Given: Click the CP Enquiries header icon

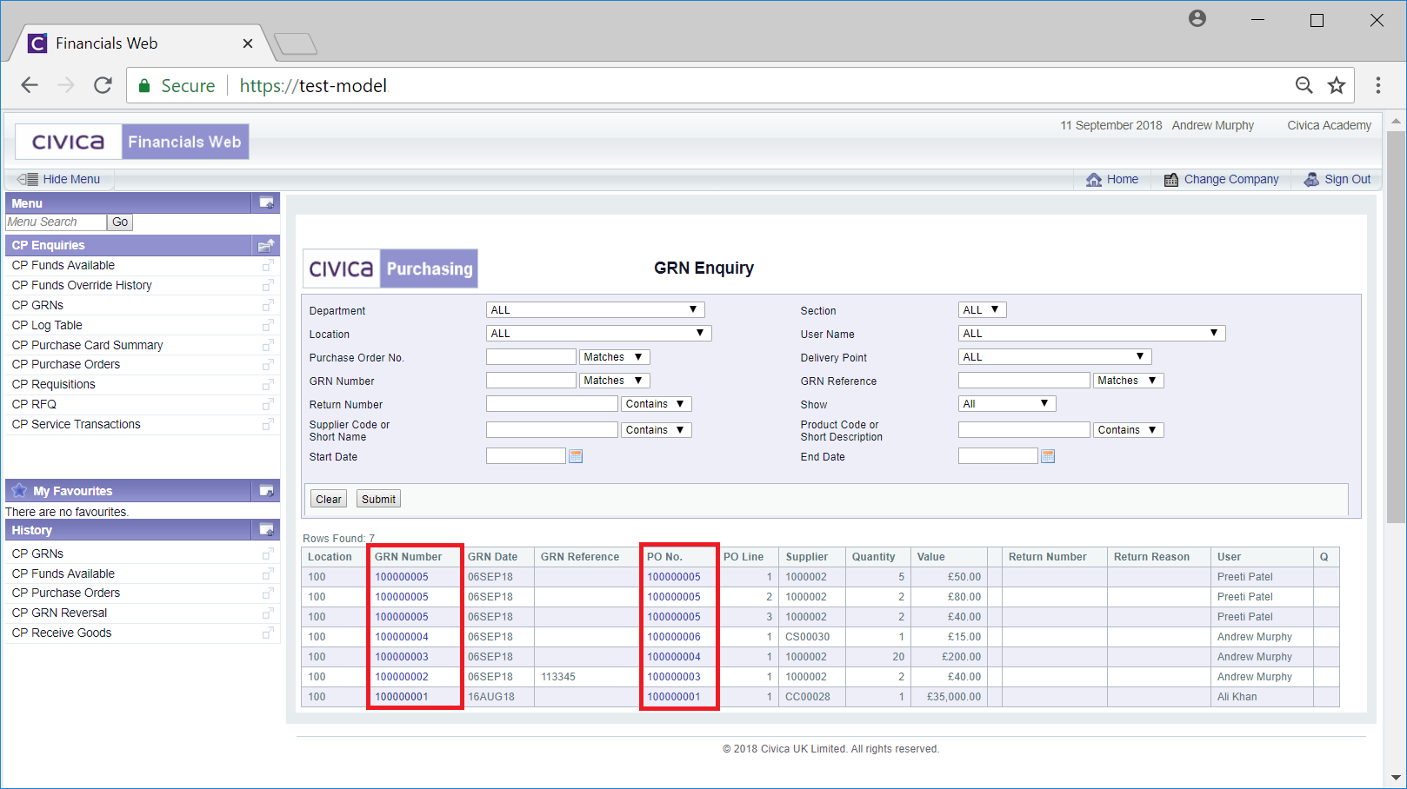Looking at the screenshot, I should [267, 245].
